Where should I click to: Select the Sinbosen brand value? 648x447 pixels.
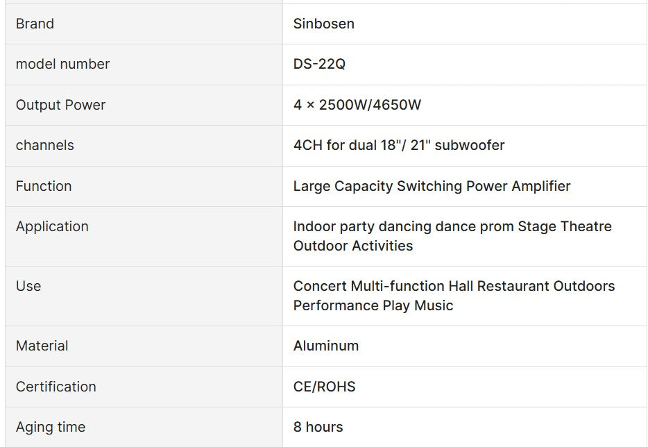tap(323, 24)
